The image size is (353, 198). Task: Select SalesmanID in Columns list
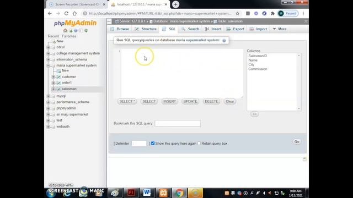coord(258,56)
